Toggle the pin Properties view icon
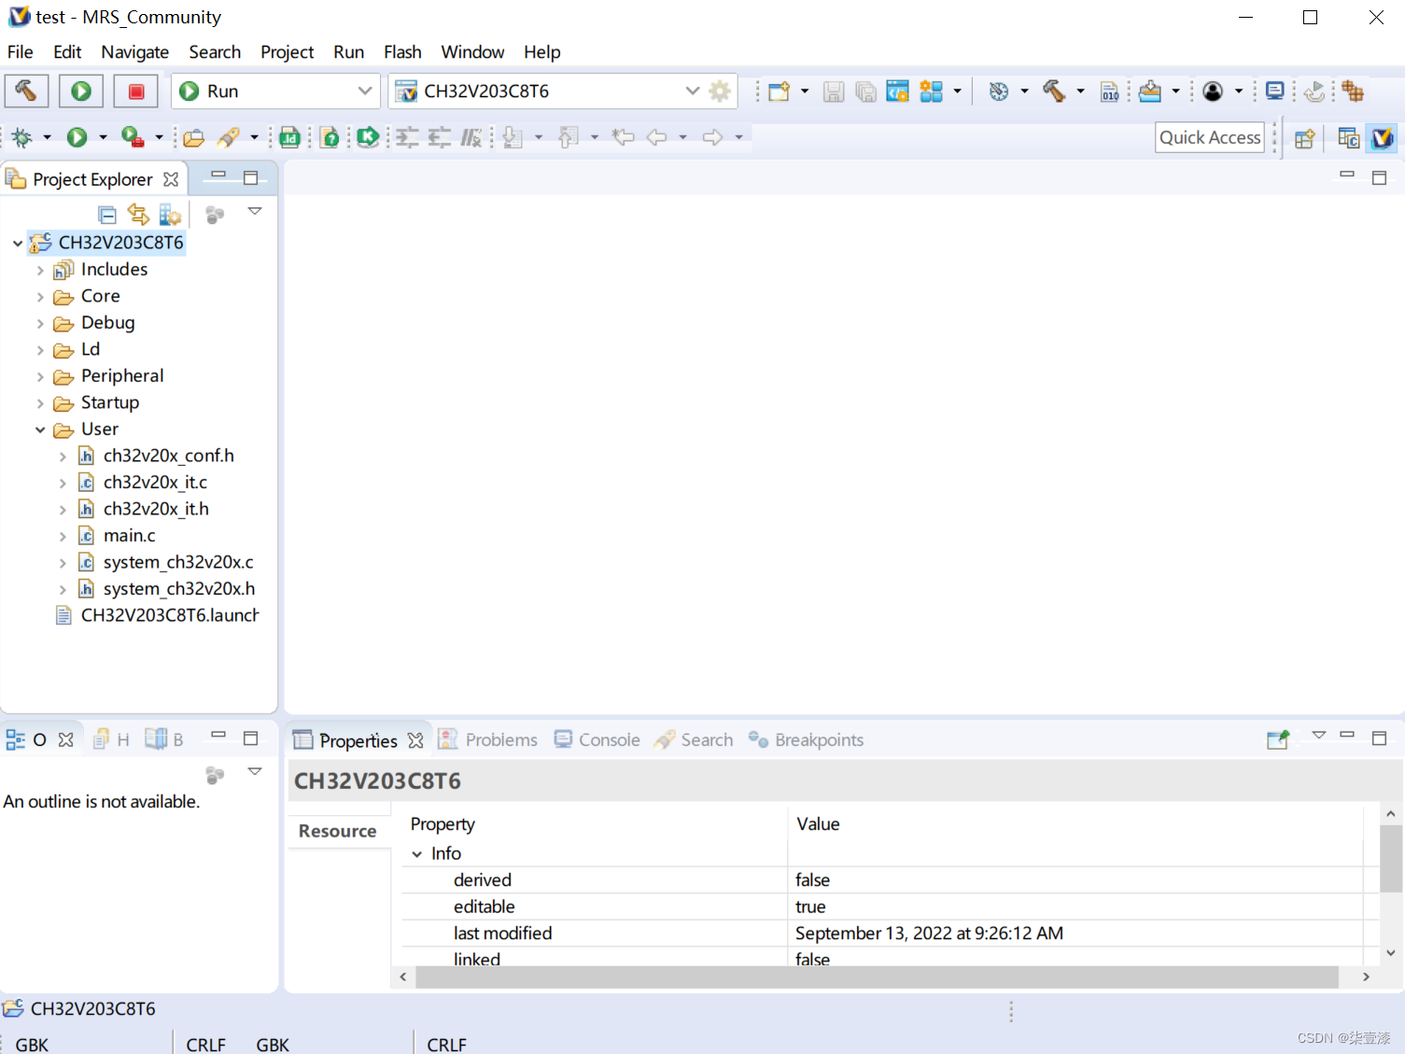Viewport: 1405px width, 1054px height. [x=1277, y=739]
